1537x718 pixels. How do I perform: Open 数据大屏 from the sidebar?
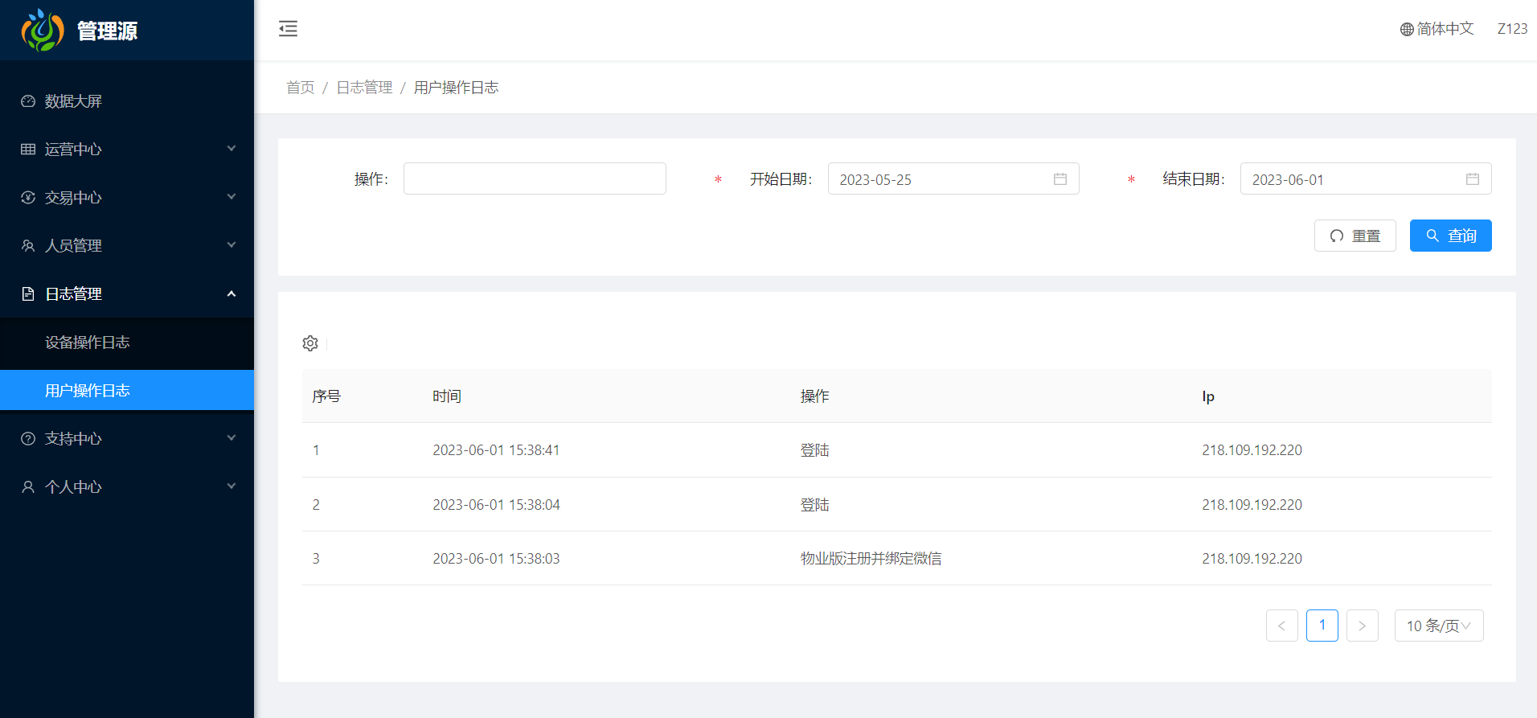[127, 101]
